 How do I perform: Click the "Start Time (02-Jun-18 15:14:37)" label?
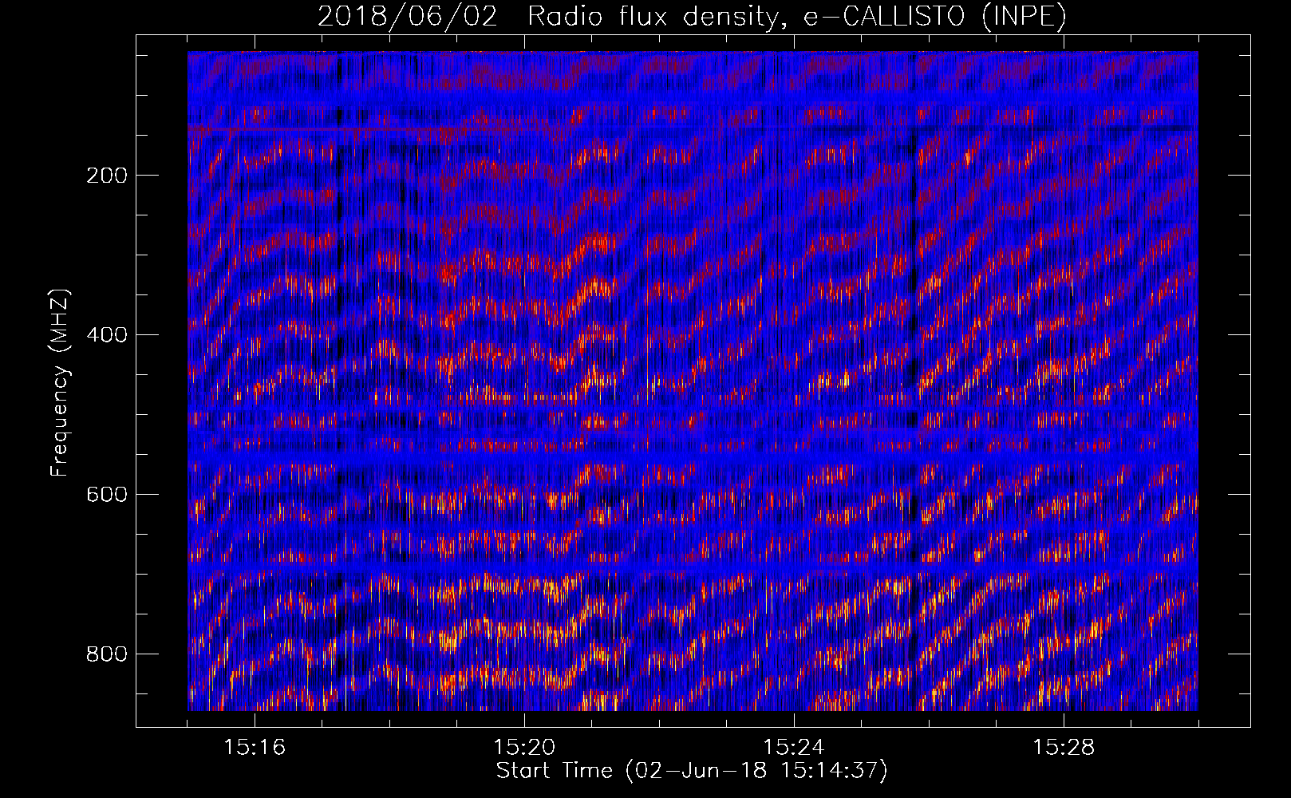pos(692,771)
